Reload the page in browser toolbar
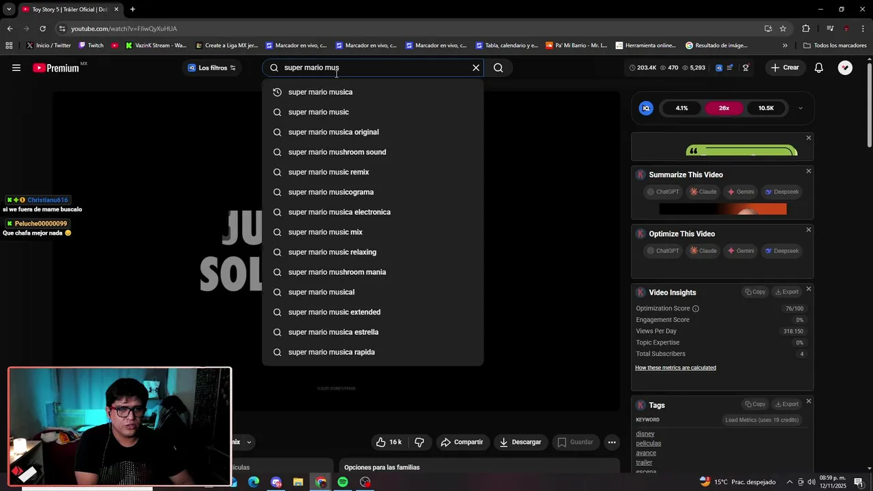This screenshot has width=873, height=491. (42, 29)
